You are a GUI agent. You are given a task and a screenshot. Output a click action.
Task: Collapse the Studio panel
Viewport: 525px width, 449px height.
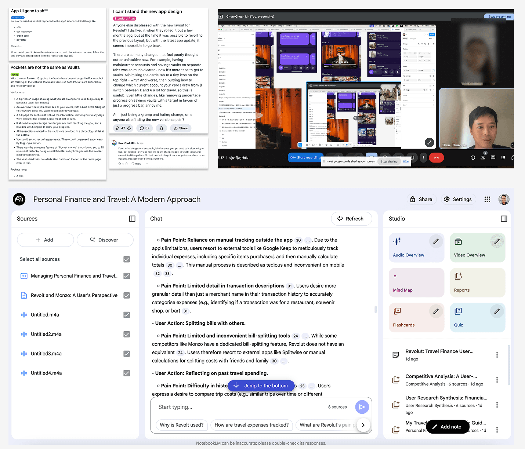(504, 219)
